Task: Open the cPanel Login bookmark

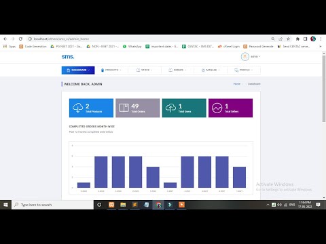Action: tap(229, 46)
